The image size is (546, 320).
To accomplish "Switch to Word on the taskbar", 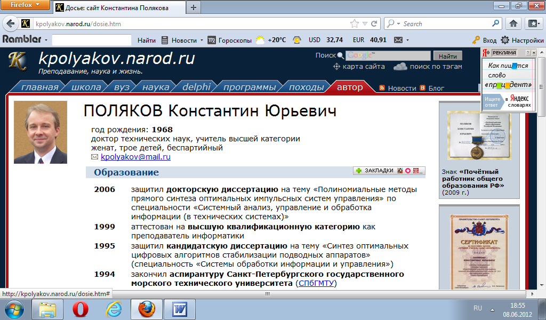I will coord(179,309).
